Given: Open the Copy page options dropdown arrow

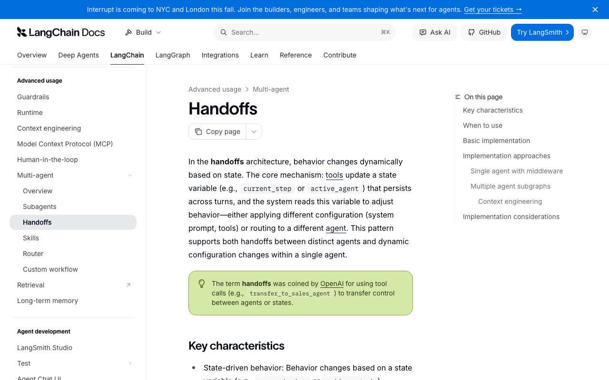Looking at the screenshot, I should click(x=254, y=132).
